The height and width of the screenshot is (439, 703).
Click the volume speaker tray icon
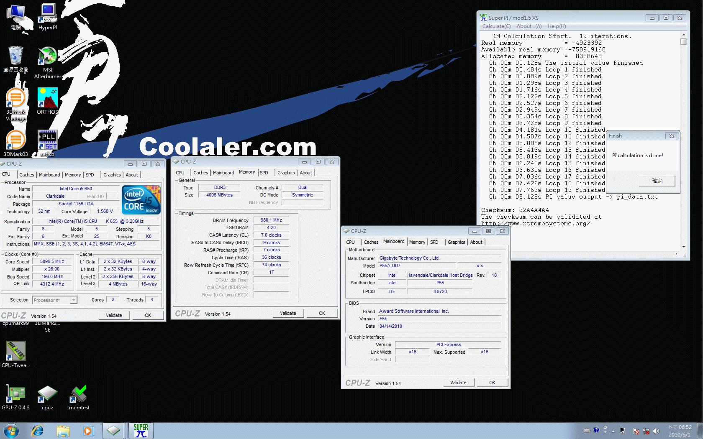tap(656, 431)
